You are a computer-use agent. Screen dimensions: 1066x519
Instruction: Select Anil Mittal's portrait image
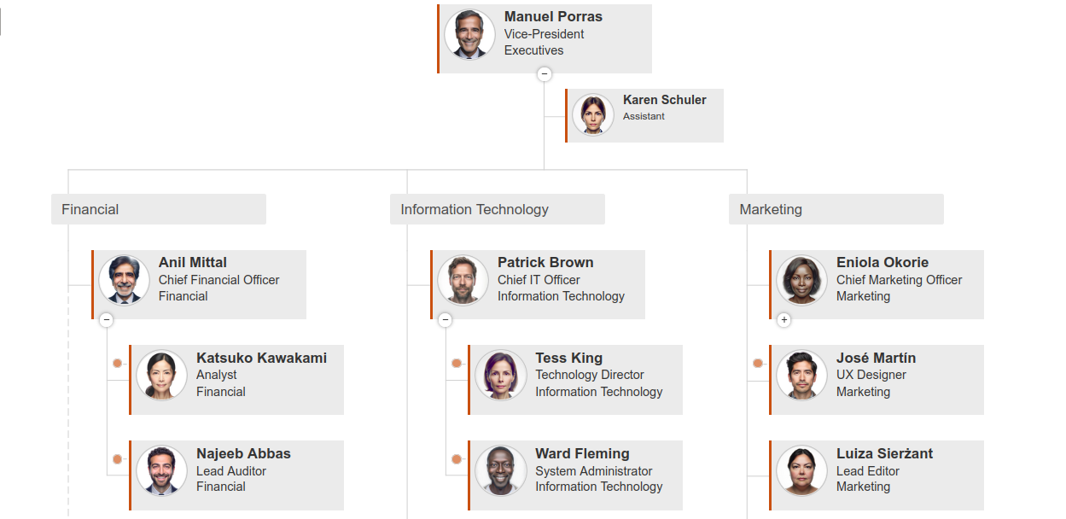tap(124, 280)
